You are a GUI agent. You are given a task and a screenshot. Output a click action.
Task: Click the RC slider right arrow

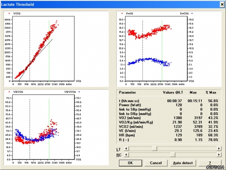[x=219, y=155]
